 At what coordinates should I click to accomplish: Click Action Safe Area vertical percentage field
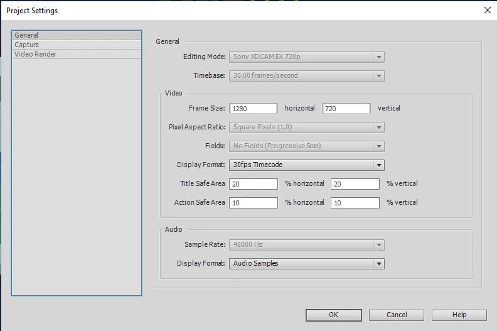click(355, 203)
